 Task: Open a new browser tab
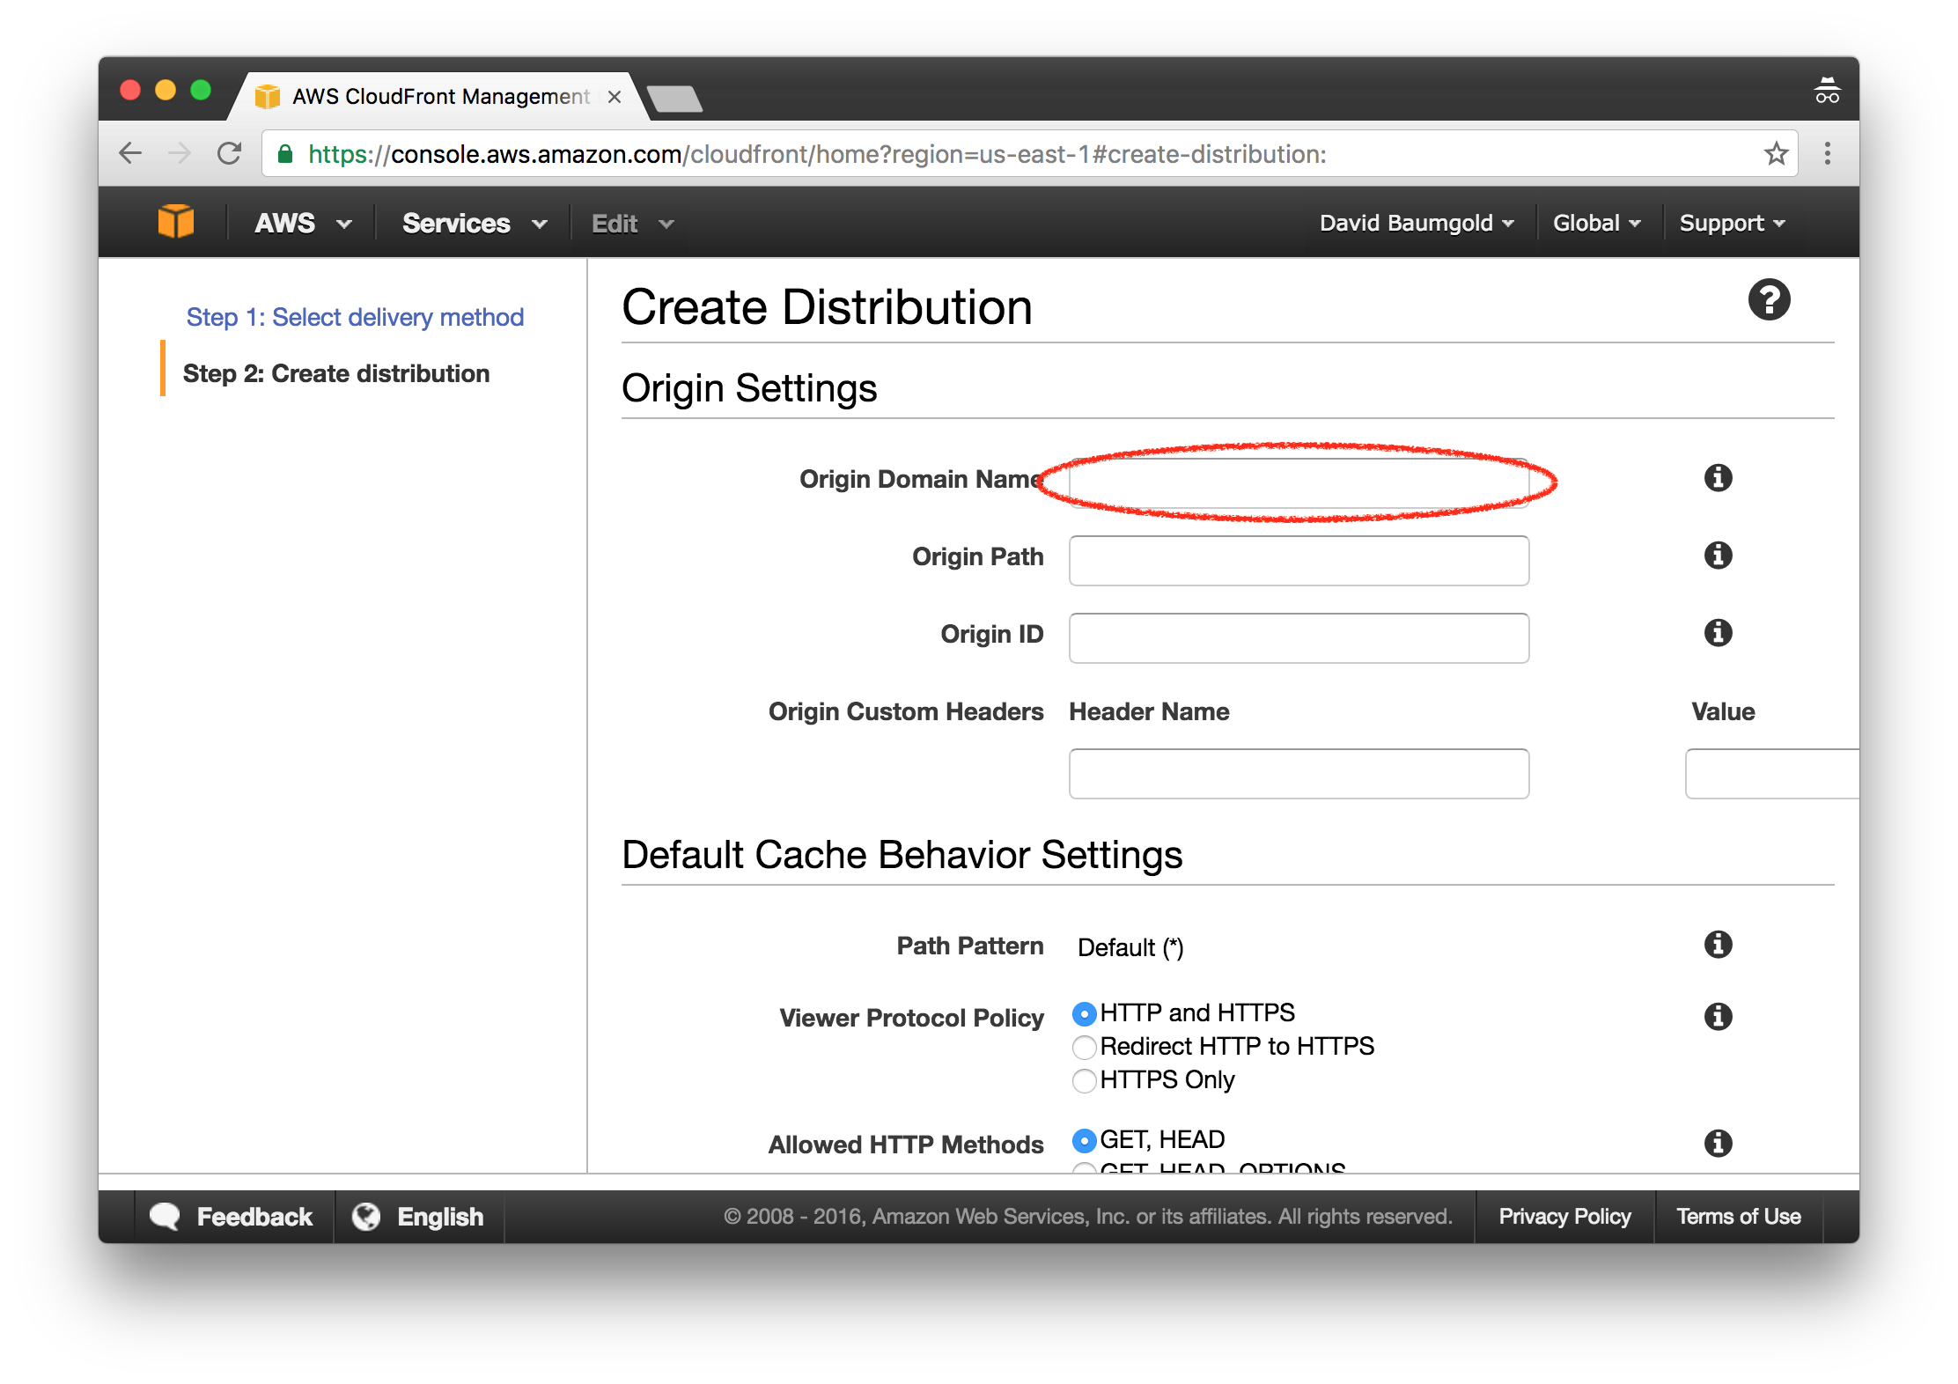(674, 99)
